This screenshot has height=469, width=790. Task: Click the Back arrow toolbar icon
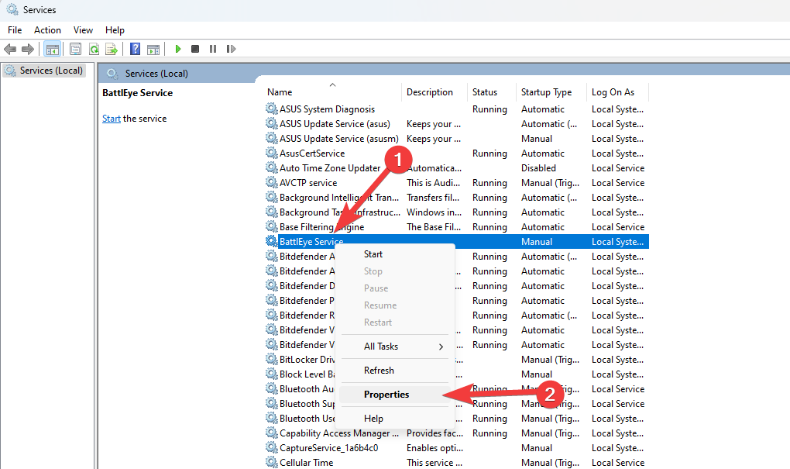pyautogui.click(x=10, y=49)
